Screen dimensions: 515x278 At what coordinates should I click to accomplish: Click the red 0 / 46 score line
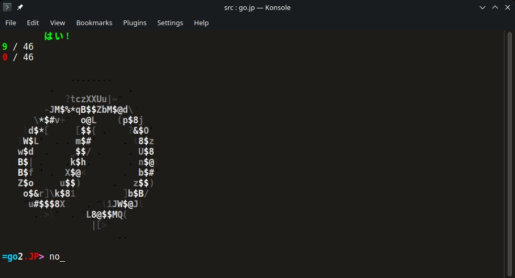point(18,57)
